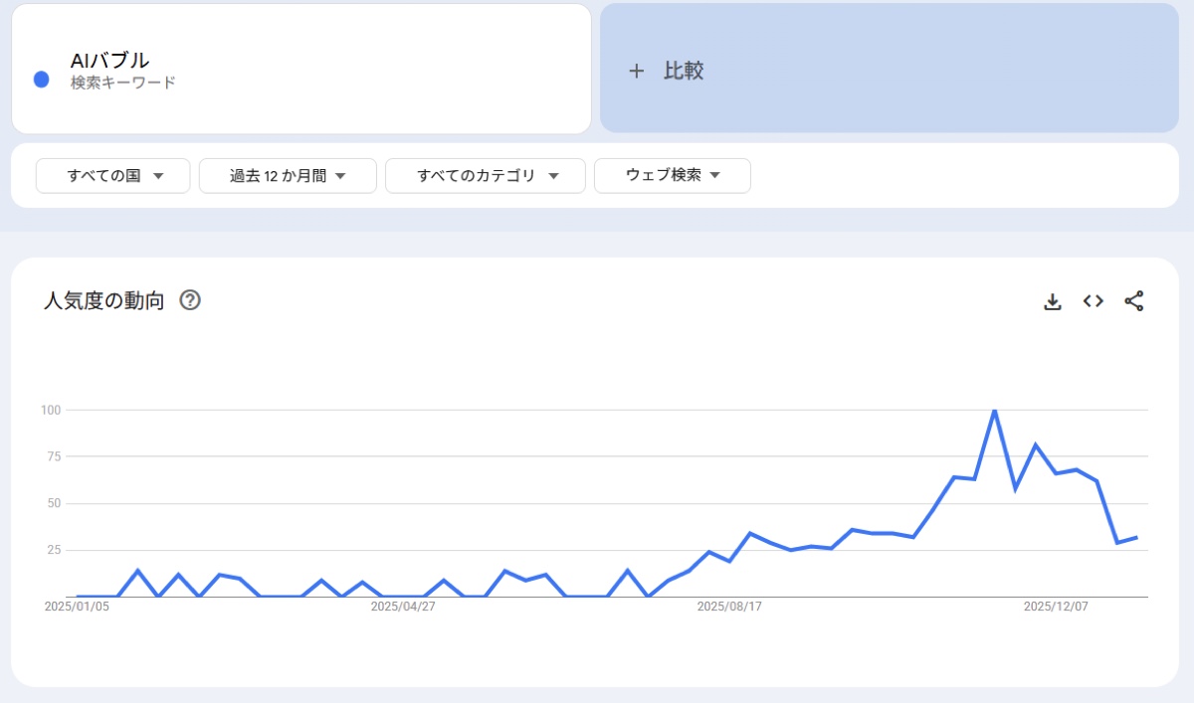This screenshot has height=703, width=1194.
Task: Click the chart peak at value 100
Action: click(x=994, y=411)
